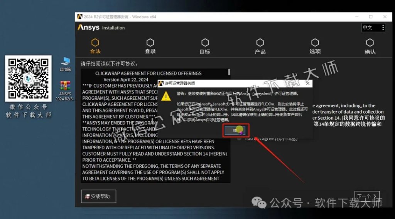Image resolution: width=395 pixels, height=219 pixels.
Task: Click the Ansys logo in installer header
Action: pyautogui.click(x=88, y=27)
